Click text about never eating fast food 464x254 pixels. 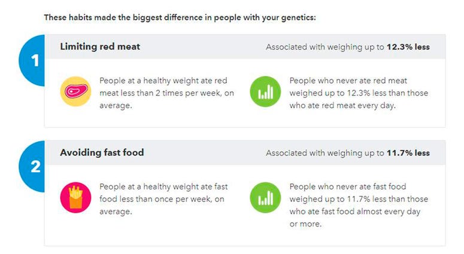pyautogui.click(x=359, y=205)
